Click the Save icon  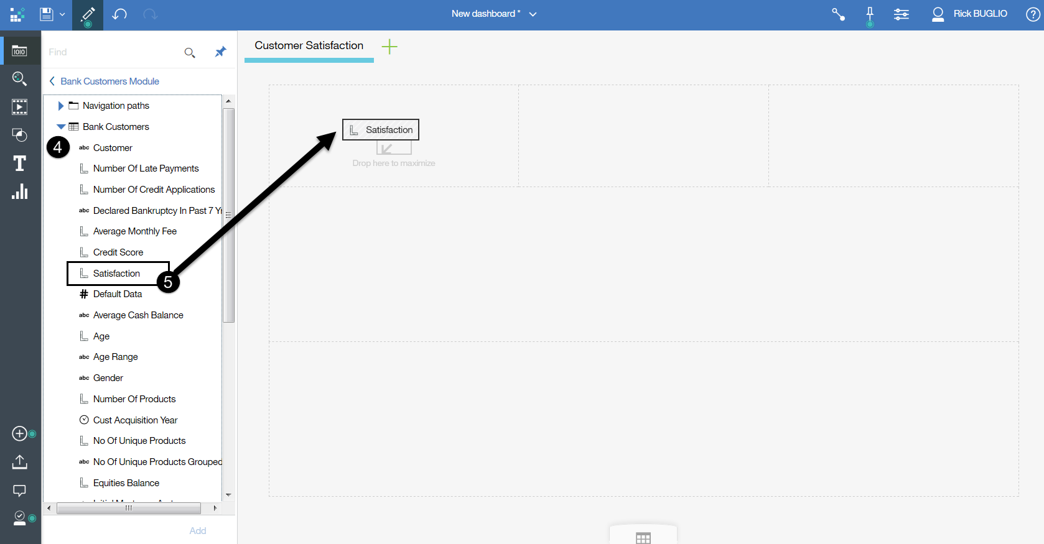[x=46, y=14]
